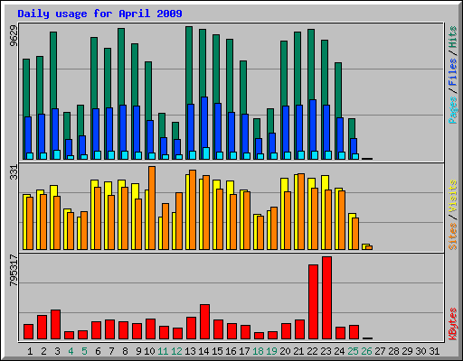
Task: Click green weekend day label '25'
Action: 354,351
